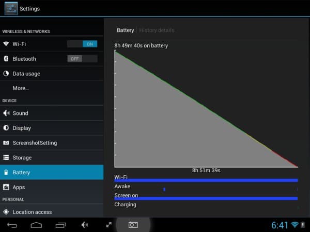Tap the Bluetooth icon in sidebar
310x232 pixels.
coord(6,59)
